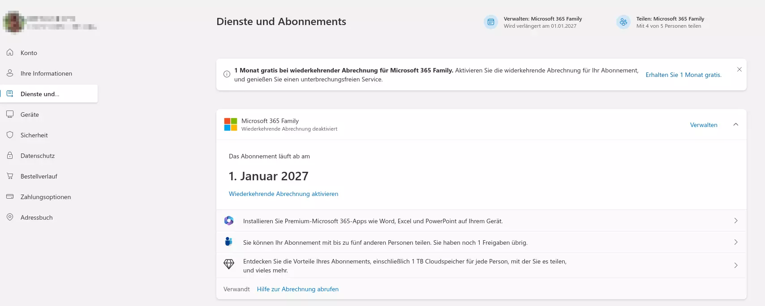Open the Konto home icon

(10, 52)
